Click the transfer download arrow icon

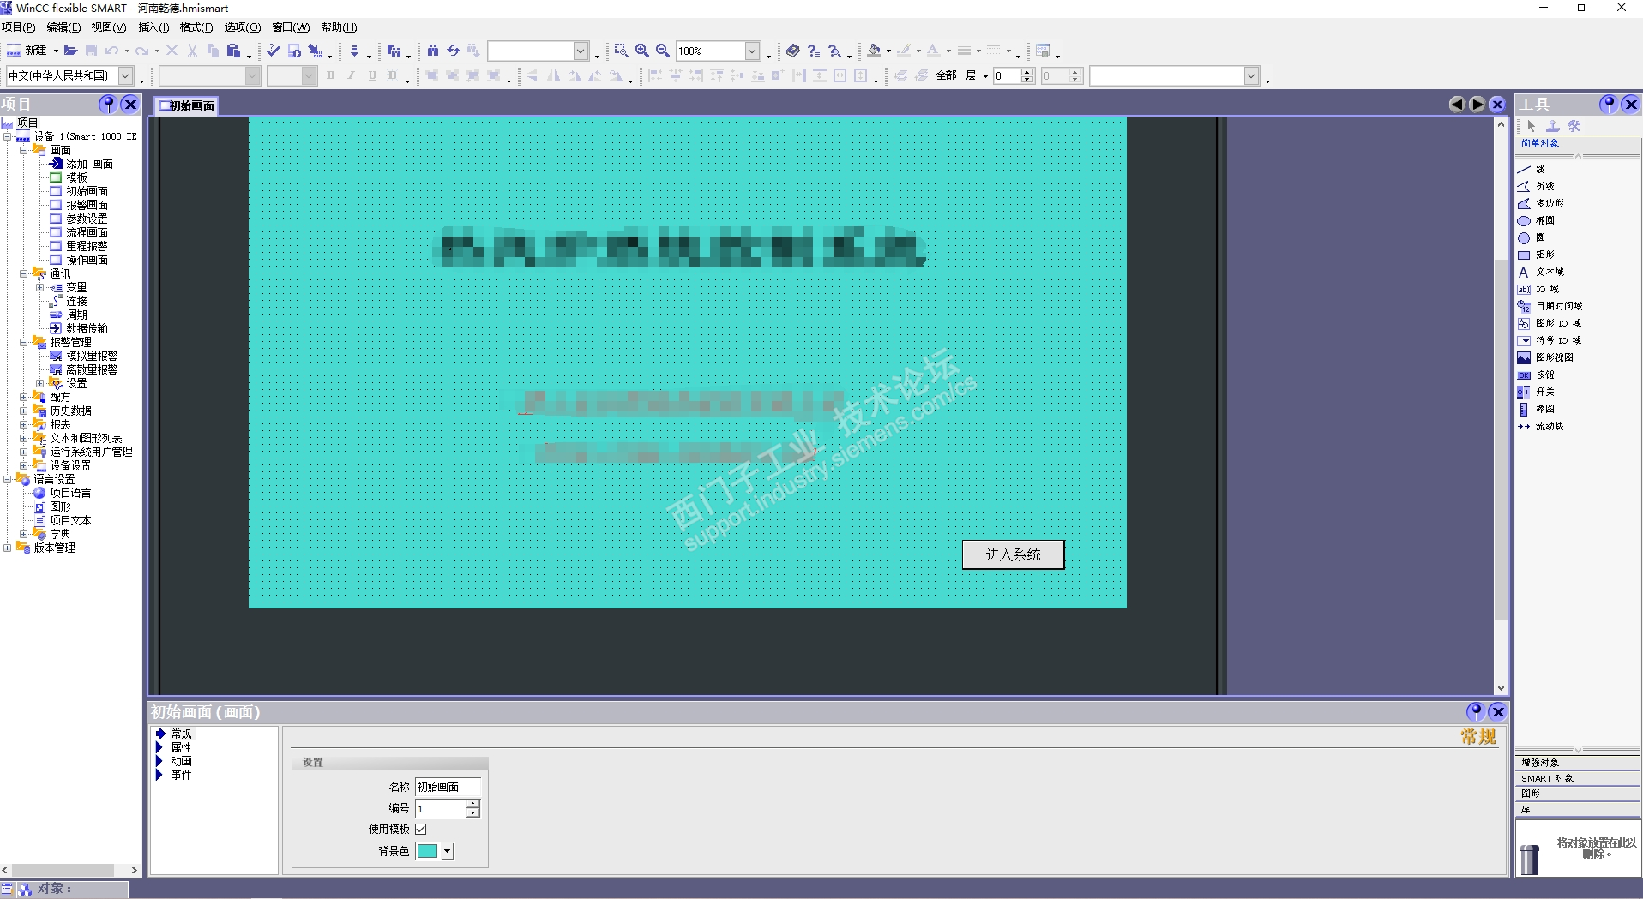354,51
